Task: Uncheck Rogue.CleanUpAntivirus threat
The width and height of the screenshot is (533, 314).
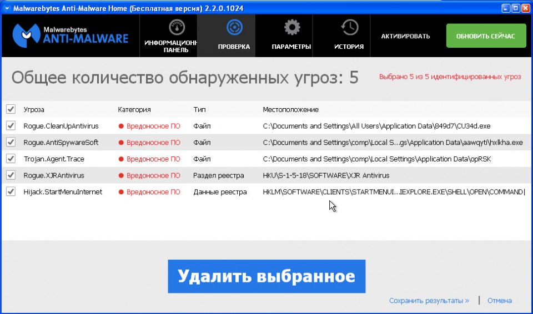Action: [x=11, y=126]
